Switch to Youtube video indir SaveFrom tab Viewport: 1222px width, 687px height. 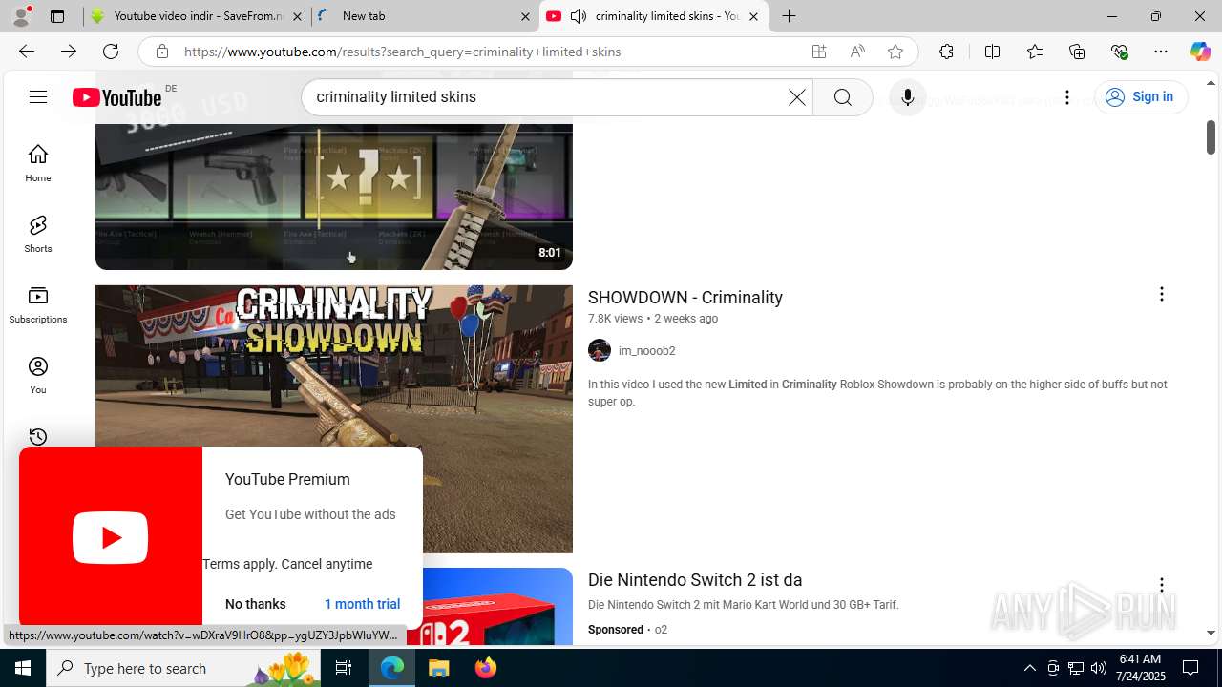coord(198,16)
